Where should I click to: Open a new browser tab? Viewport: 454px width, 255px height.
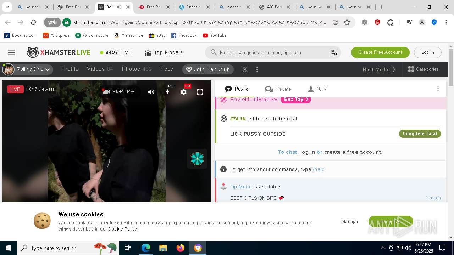[x=381, y=7]
